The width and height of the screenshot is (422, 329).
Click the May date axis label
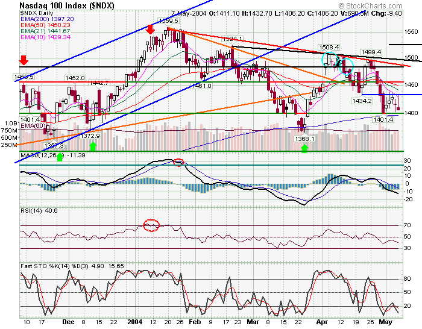(385, 322)
